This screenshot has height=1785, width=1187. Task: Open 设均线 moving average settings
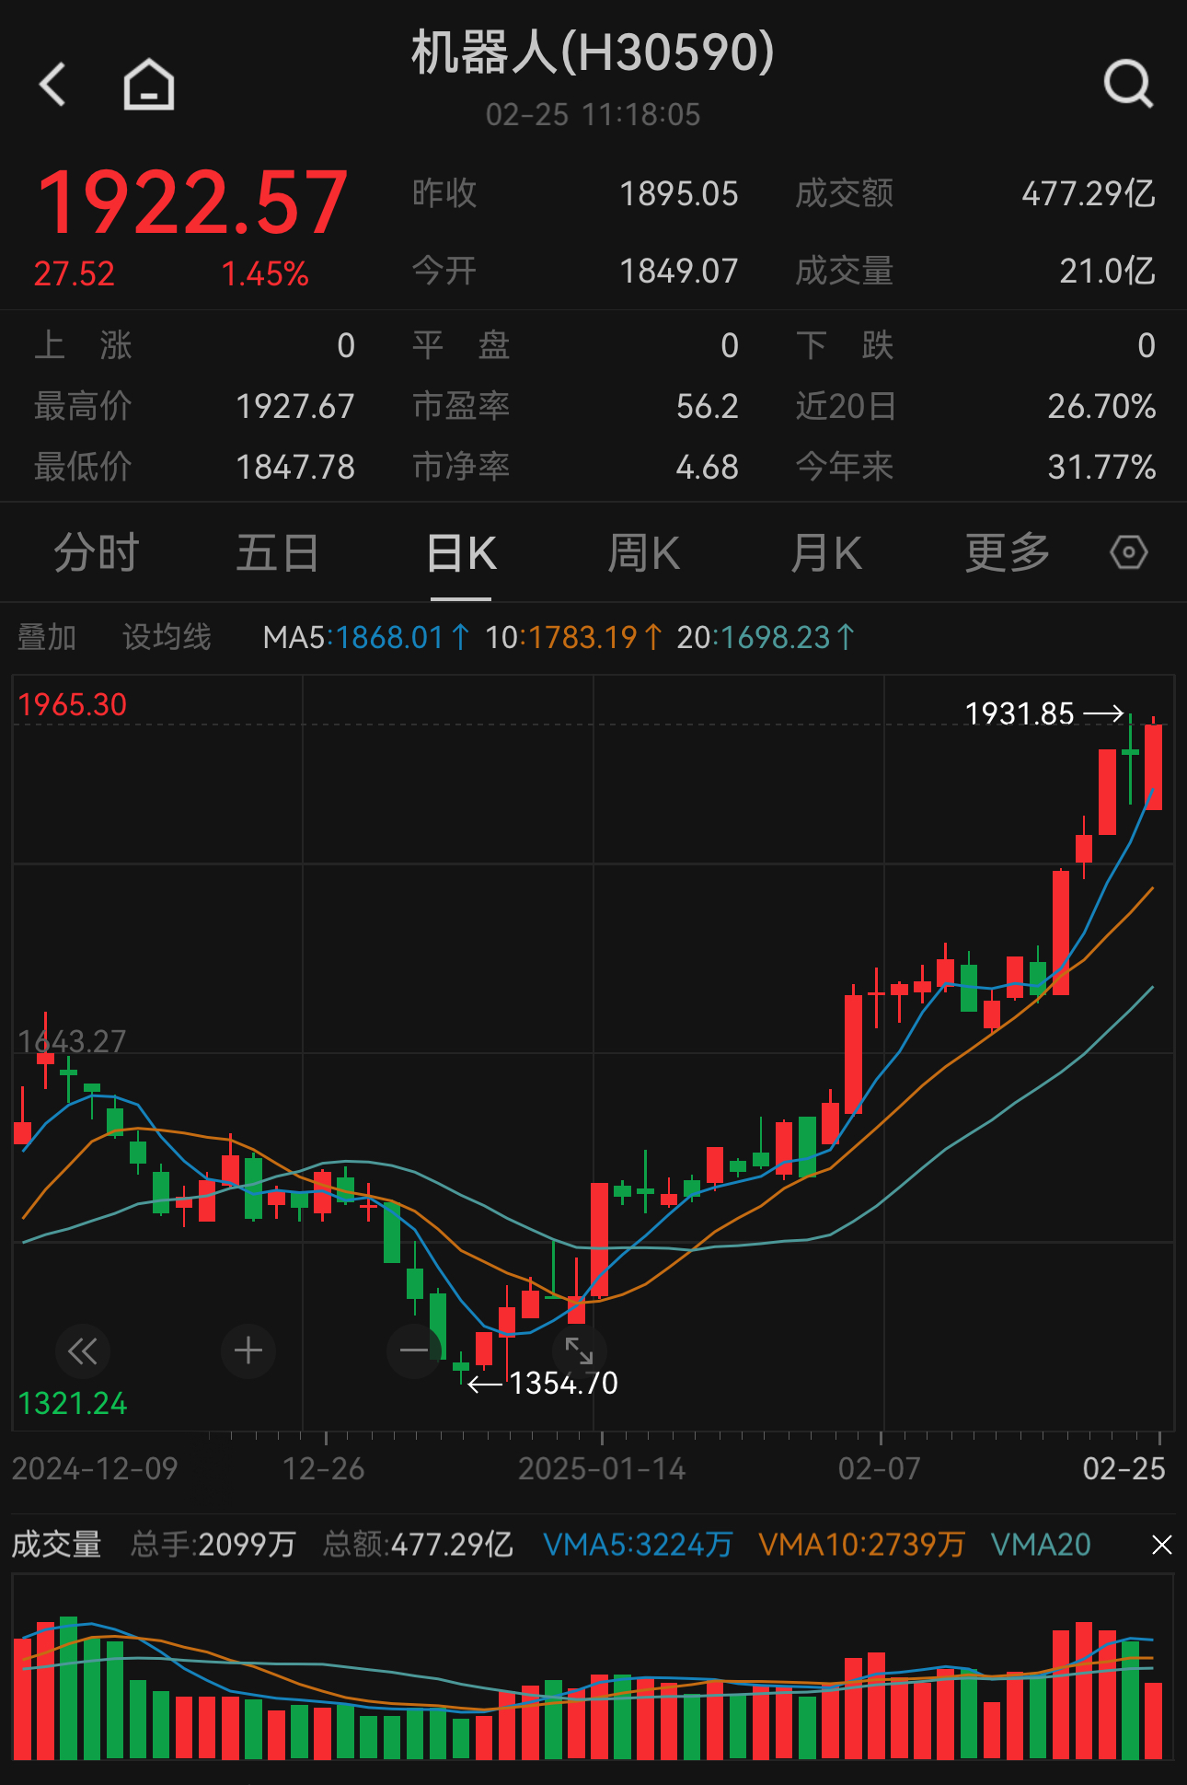tap(167, 637)
